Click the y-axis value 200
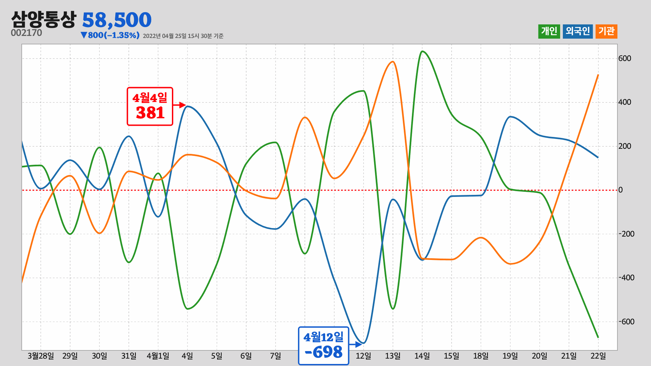This screenshot has height=366, width=651. [625, 146]
